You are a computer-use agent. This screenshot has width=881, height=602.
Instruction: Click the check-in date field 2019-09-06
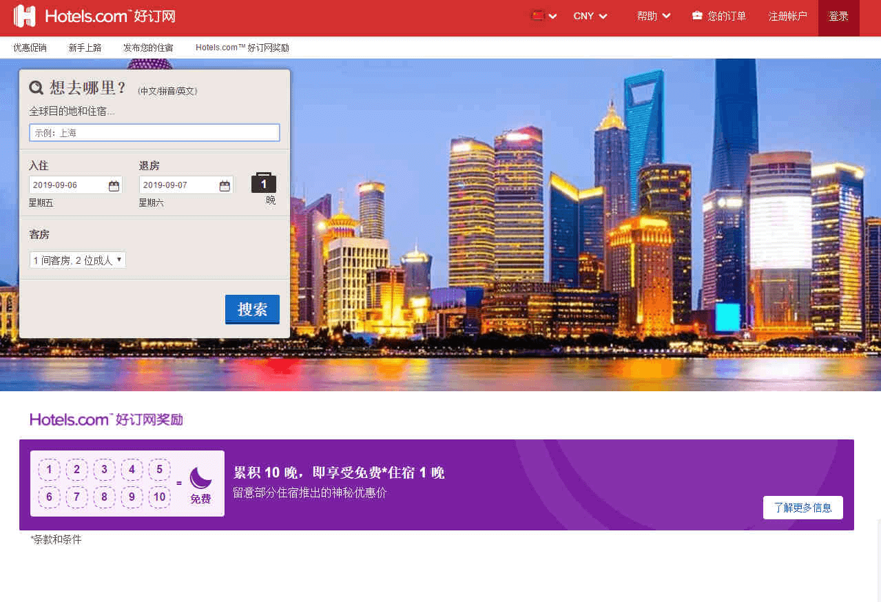point(76,185)
